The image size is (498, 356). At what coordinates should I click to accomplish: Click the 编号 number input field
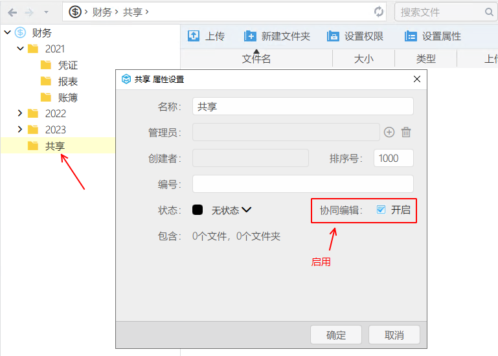coord(302,184)
